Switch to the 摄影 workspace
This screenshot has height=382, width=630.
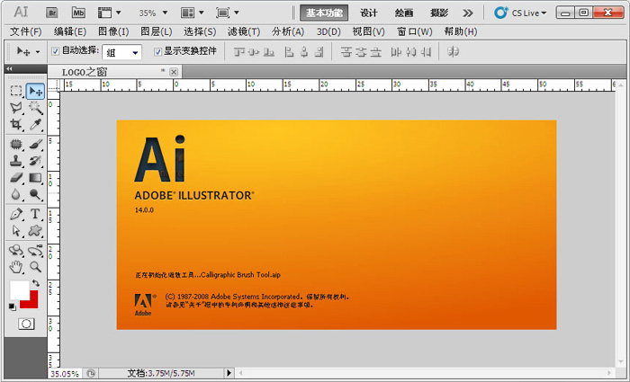(x=439, y=13)
